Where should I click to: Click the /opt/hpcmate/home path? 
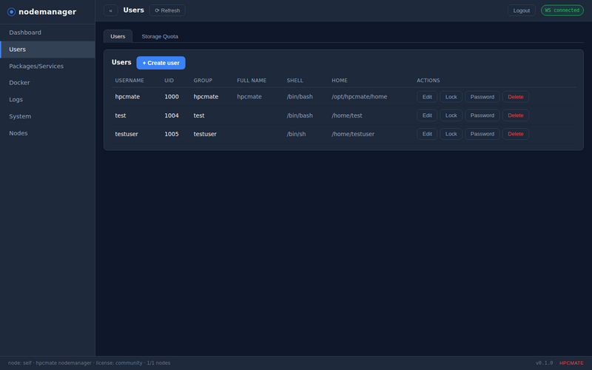coord(360,97)
